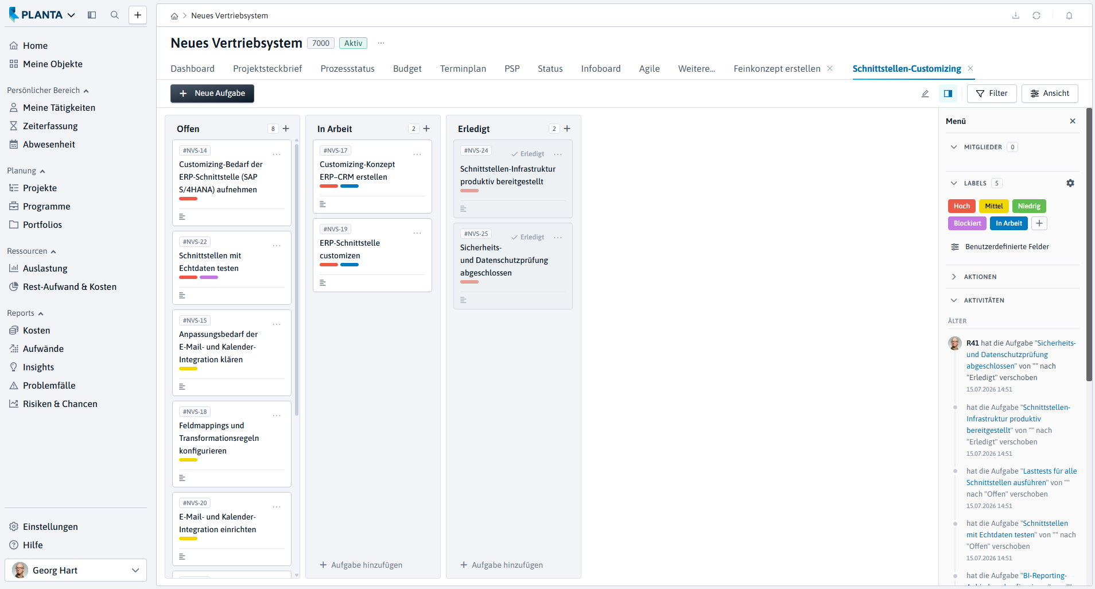
Task: Add a new label with plus button
Action: tap(1039, 223)
